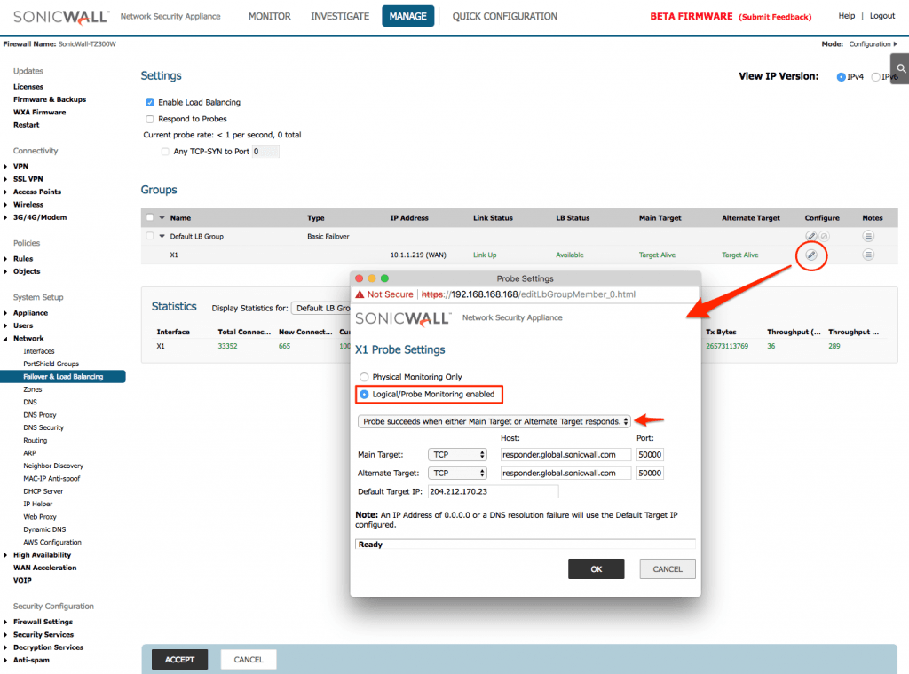
Task: Click OK in Probe Settings dialog
Action: pyautogui.click(x=596, y=569)
